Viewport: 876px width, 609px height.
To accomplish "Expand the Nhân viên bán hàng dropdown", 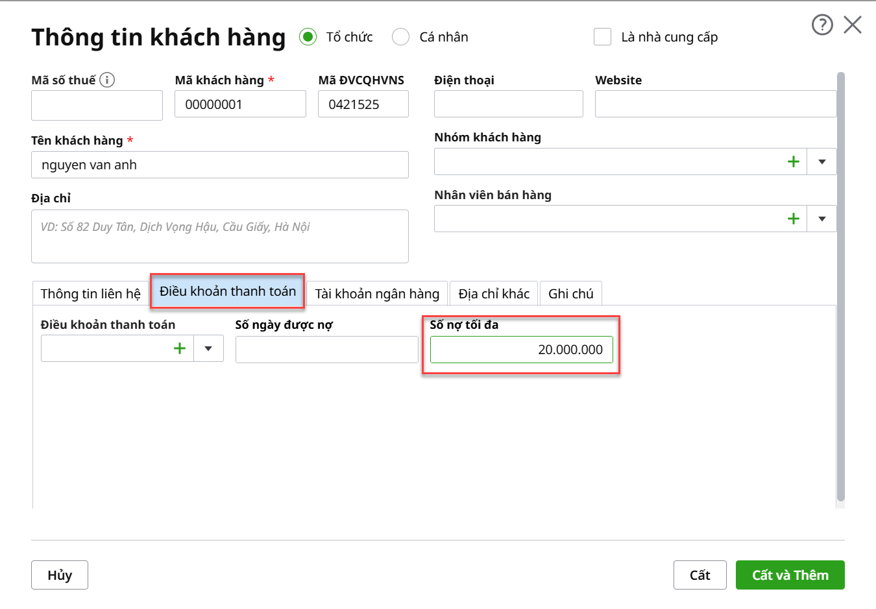I will click(x=821, y=219).
